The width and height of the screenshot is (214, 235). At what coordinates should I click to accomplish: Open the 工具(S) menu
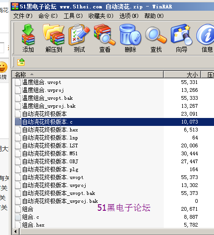tap(73, 16)
